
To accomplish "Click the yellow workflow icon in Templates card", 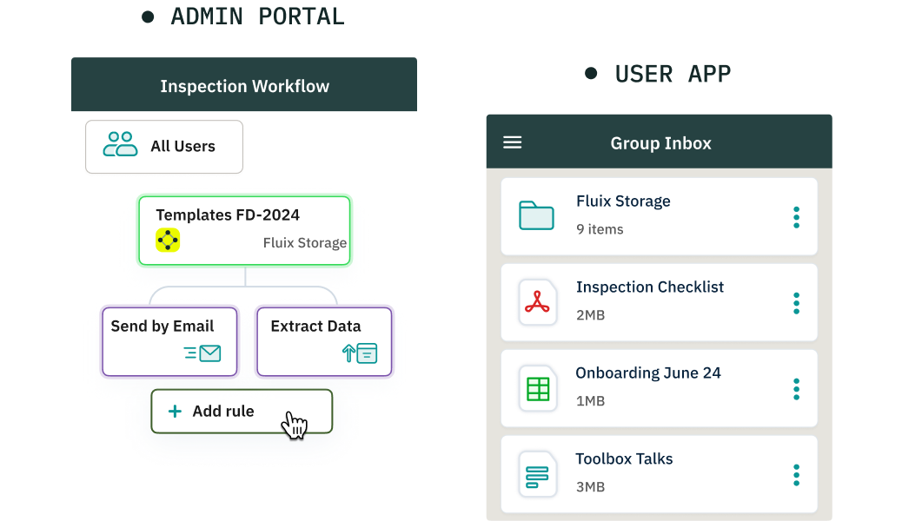I will (168, 241).
